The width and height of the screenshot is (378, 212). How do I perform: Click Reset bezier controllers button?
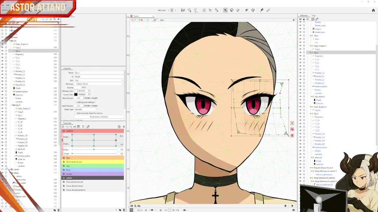pos(99,117)
